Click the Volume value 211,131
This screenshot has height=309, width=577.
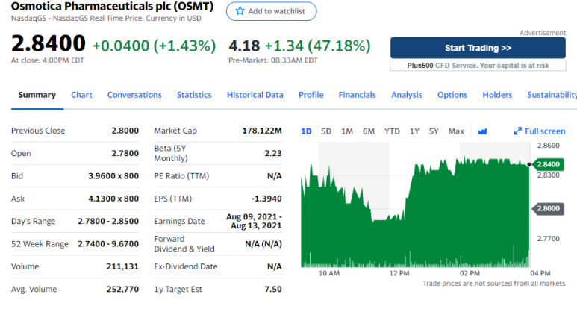coord(122,266)
